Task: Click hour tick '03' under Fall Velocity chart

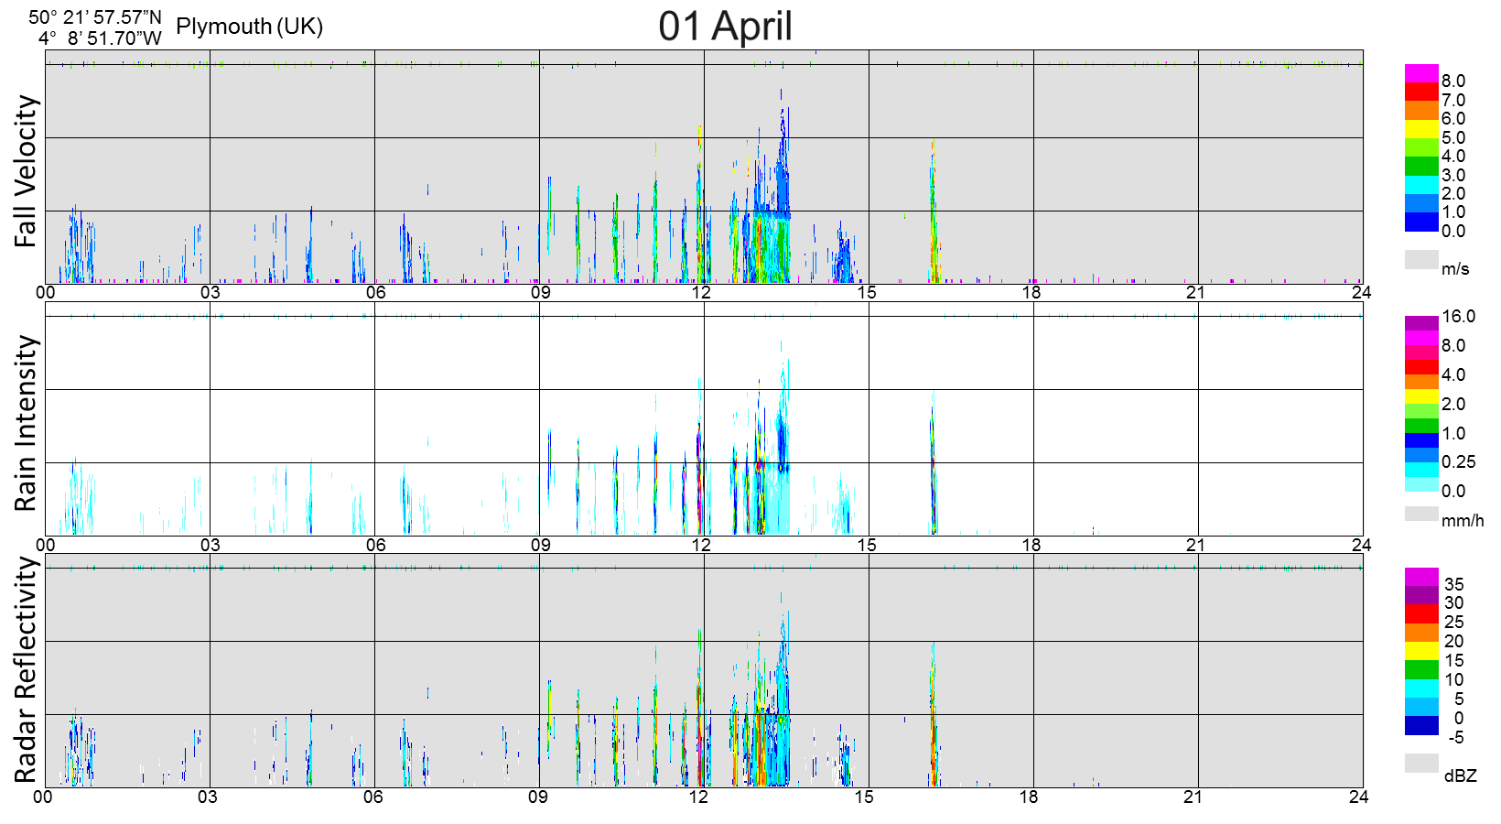Action: click(211, 293)
